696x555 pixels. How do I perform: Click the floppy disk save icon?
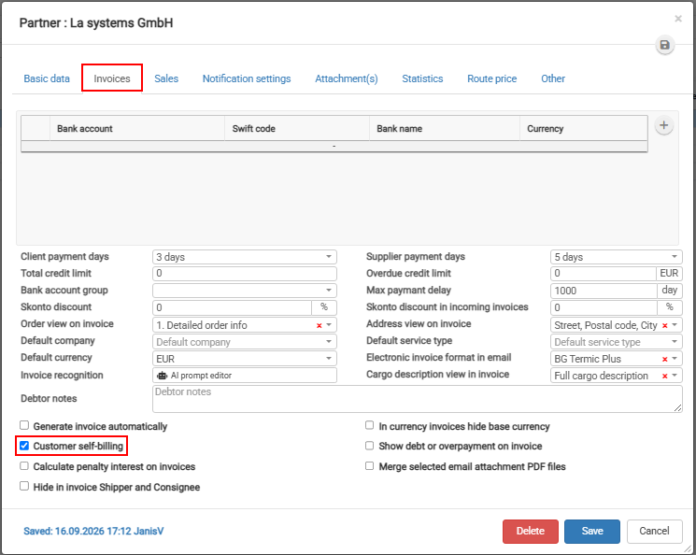coord(664,45)
